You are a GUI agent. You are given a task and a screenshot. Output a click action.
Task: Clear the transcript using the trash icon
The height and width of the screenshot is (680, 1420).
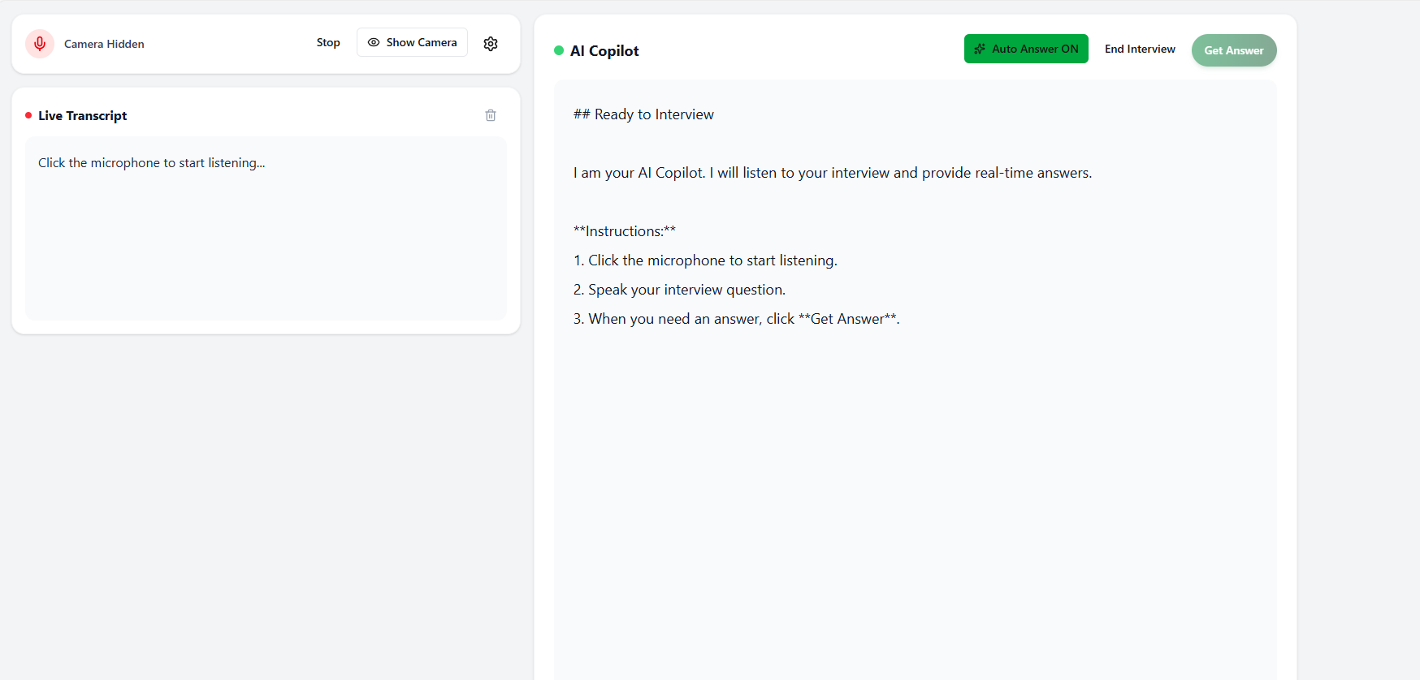coord(491,115)
